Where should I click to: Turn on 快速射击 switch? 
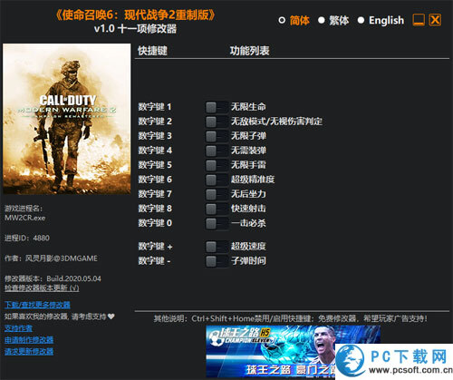(217, 209)
